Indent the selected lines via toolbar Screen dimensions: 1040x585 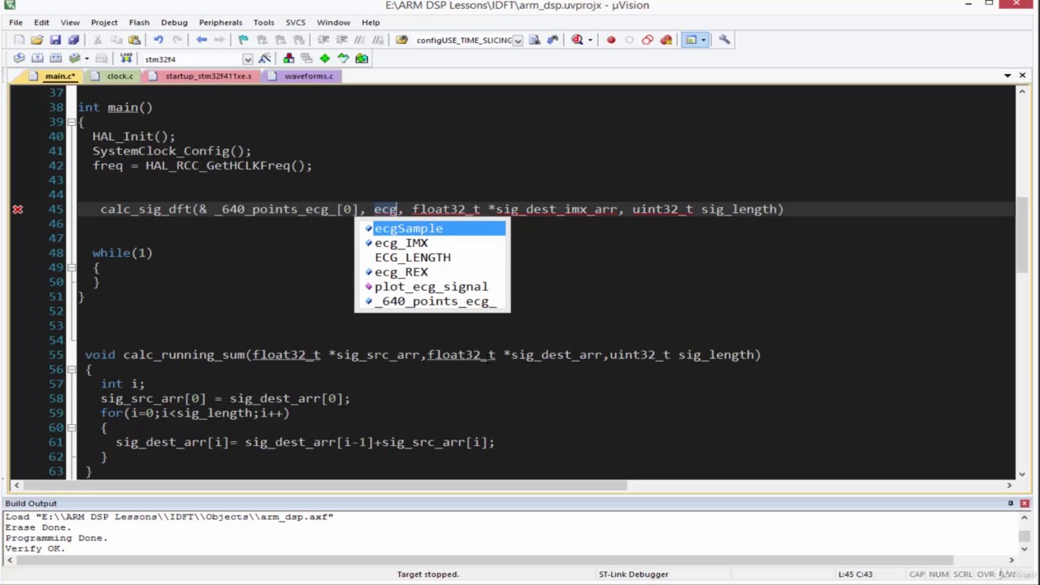pos(323,40)
